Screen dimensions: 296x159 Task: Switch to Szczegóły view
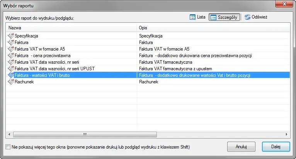coord(224,17)
